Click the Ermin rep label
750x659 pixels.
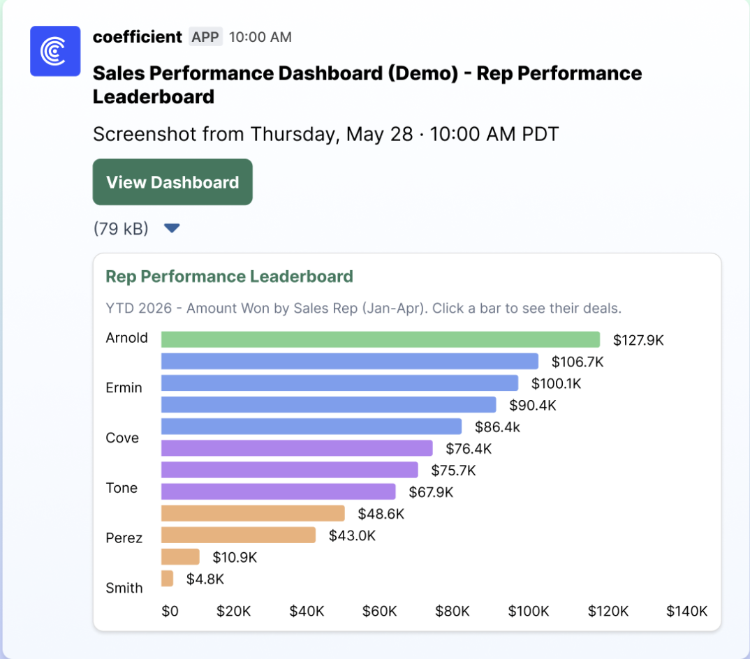(x=124, y=387)
